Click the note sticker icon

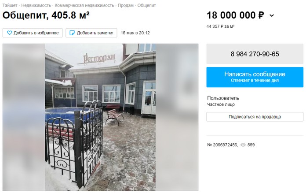(72, 33)
